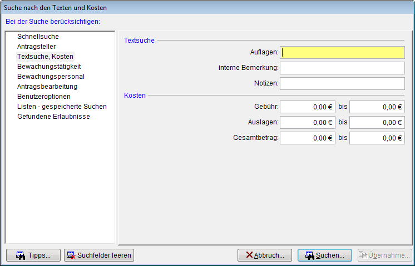Screen dimensions: 415x266
Task: Click the red X icon on Abbruch
Action: pyautogui.click(x=249, y=255)
